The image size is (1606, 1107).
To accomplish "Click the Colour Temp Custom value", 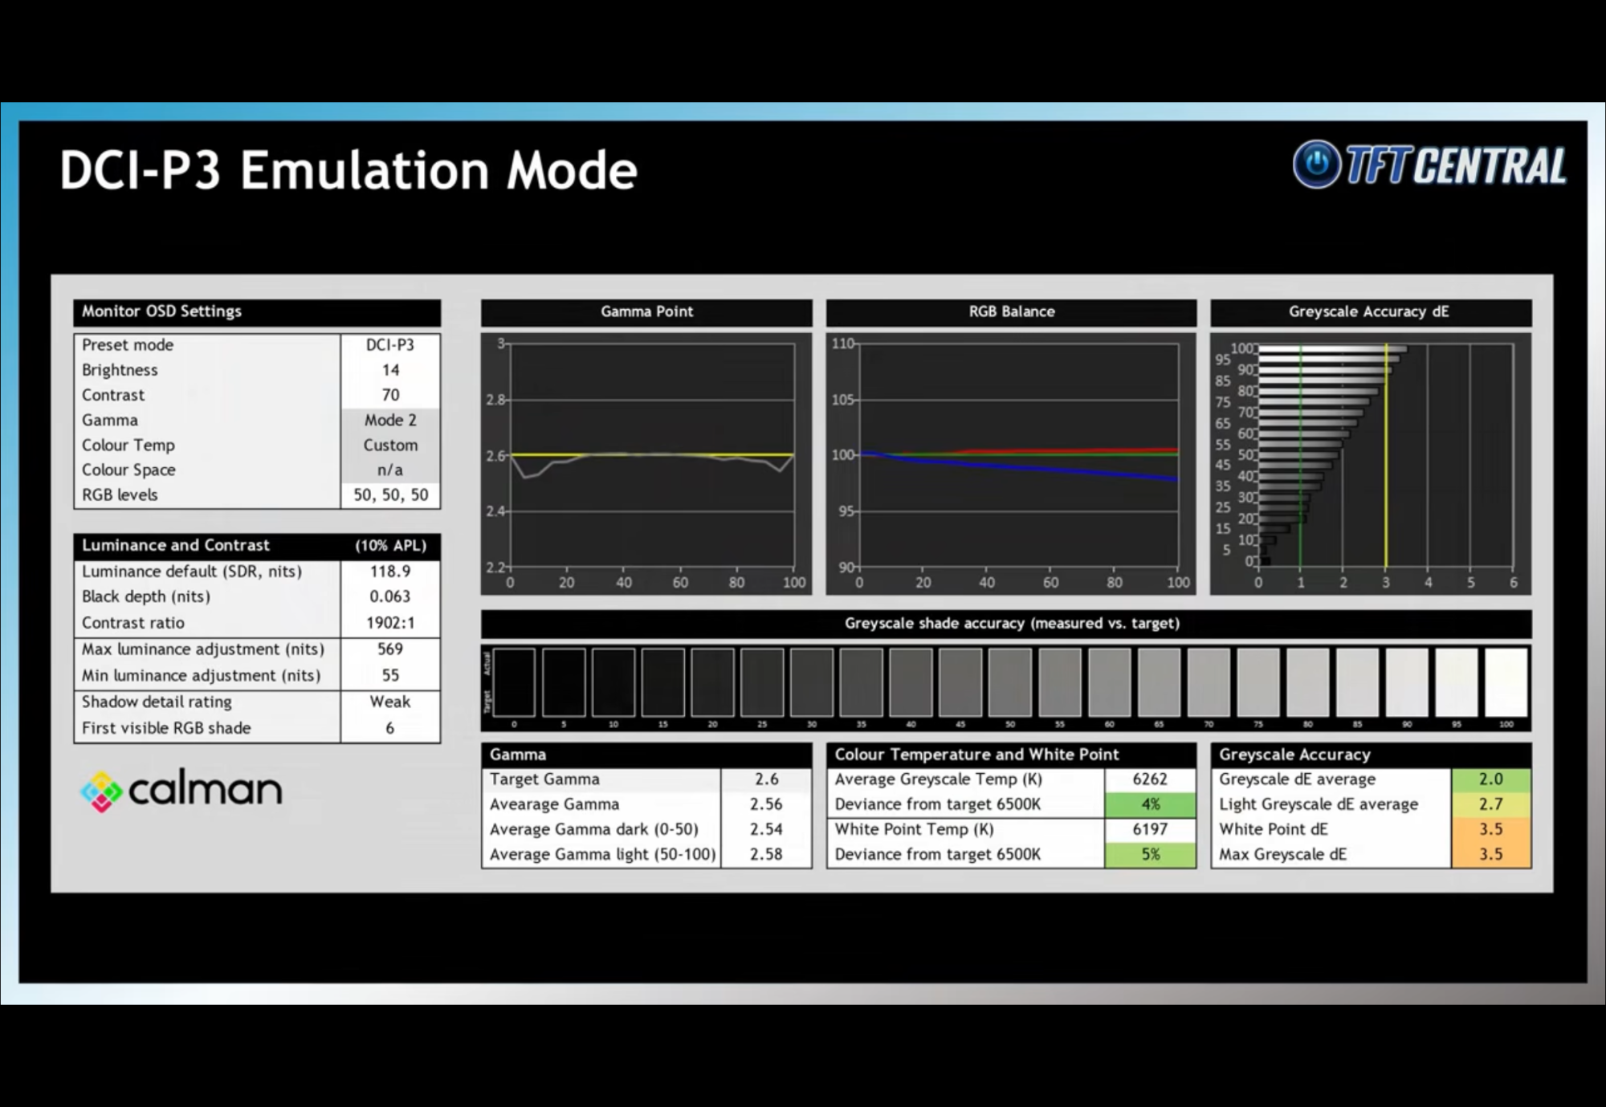I will 390,445.
